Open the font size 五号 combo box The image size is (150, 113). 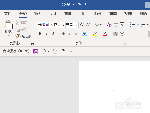pos(72,25)
